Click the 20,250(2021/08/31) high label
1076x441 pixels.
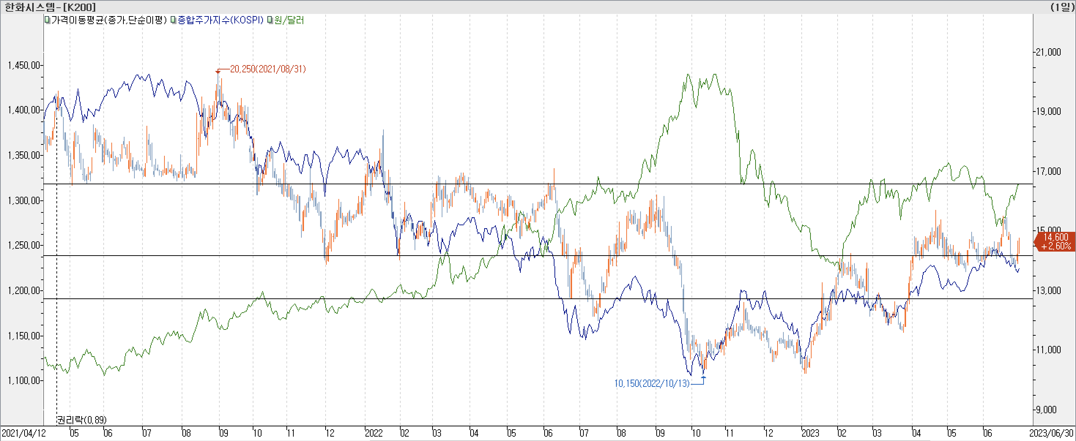coord(268,69)
